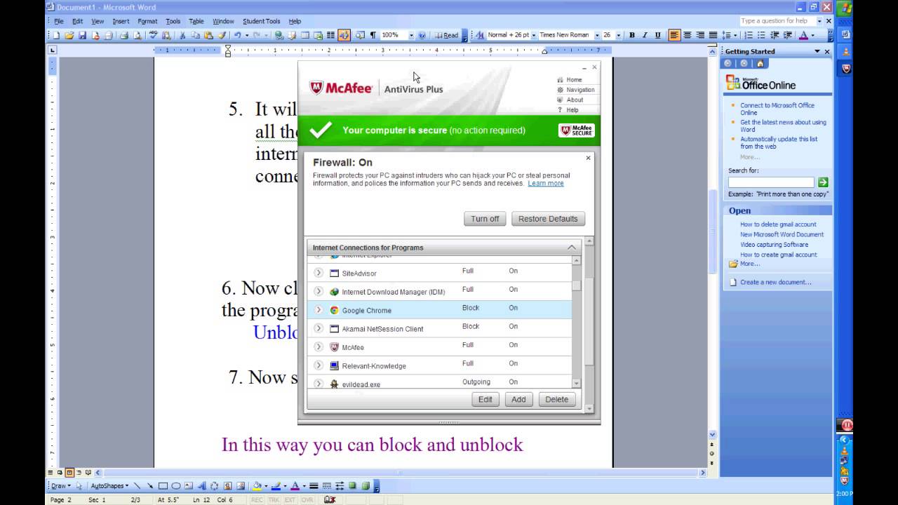Expand the Relevant-Knowledge program row
The height and width of the screenshot is (505, 898).
(319, 365)
